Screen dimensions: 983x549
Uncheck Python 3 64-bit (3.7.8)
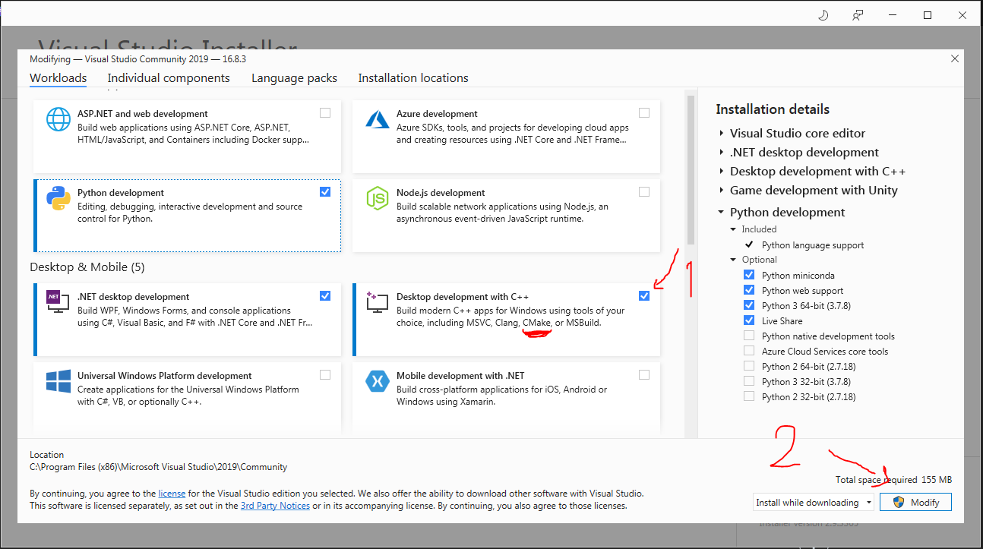click(750, 305)
